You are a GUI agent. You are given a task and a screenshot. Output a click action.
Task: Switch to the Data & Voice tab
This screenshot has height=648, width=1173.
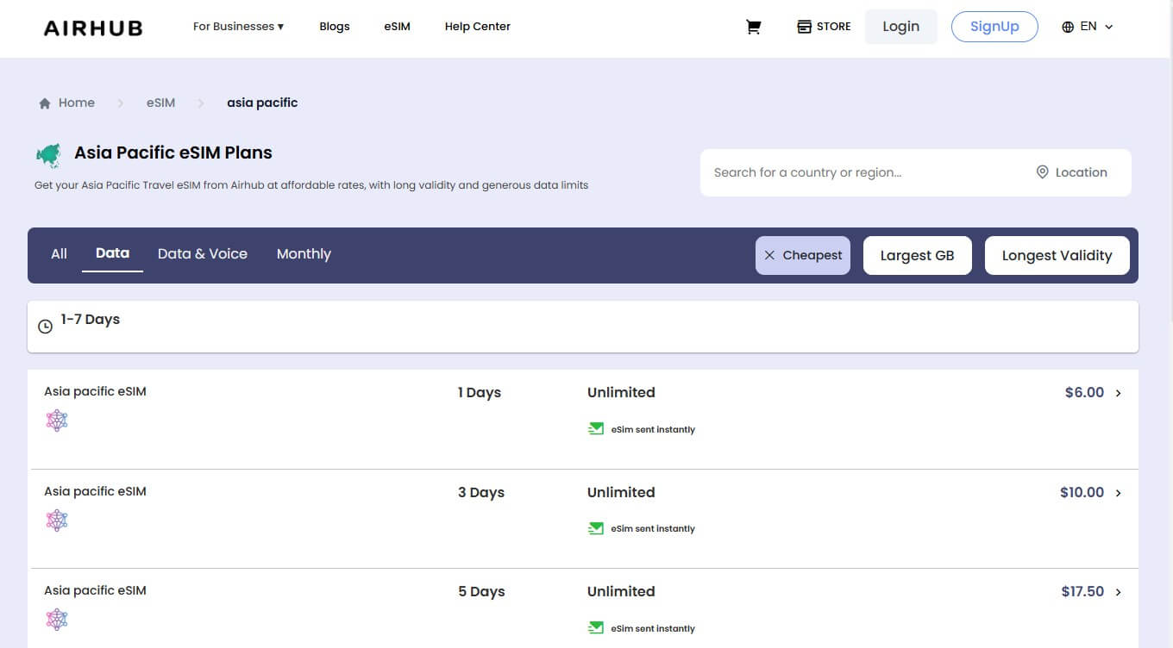[x=203, y=253]
